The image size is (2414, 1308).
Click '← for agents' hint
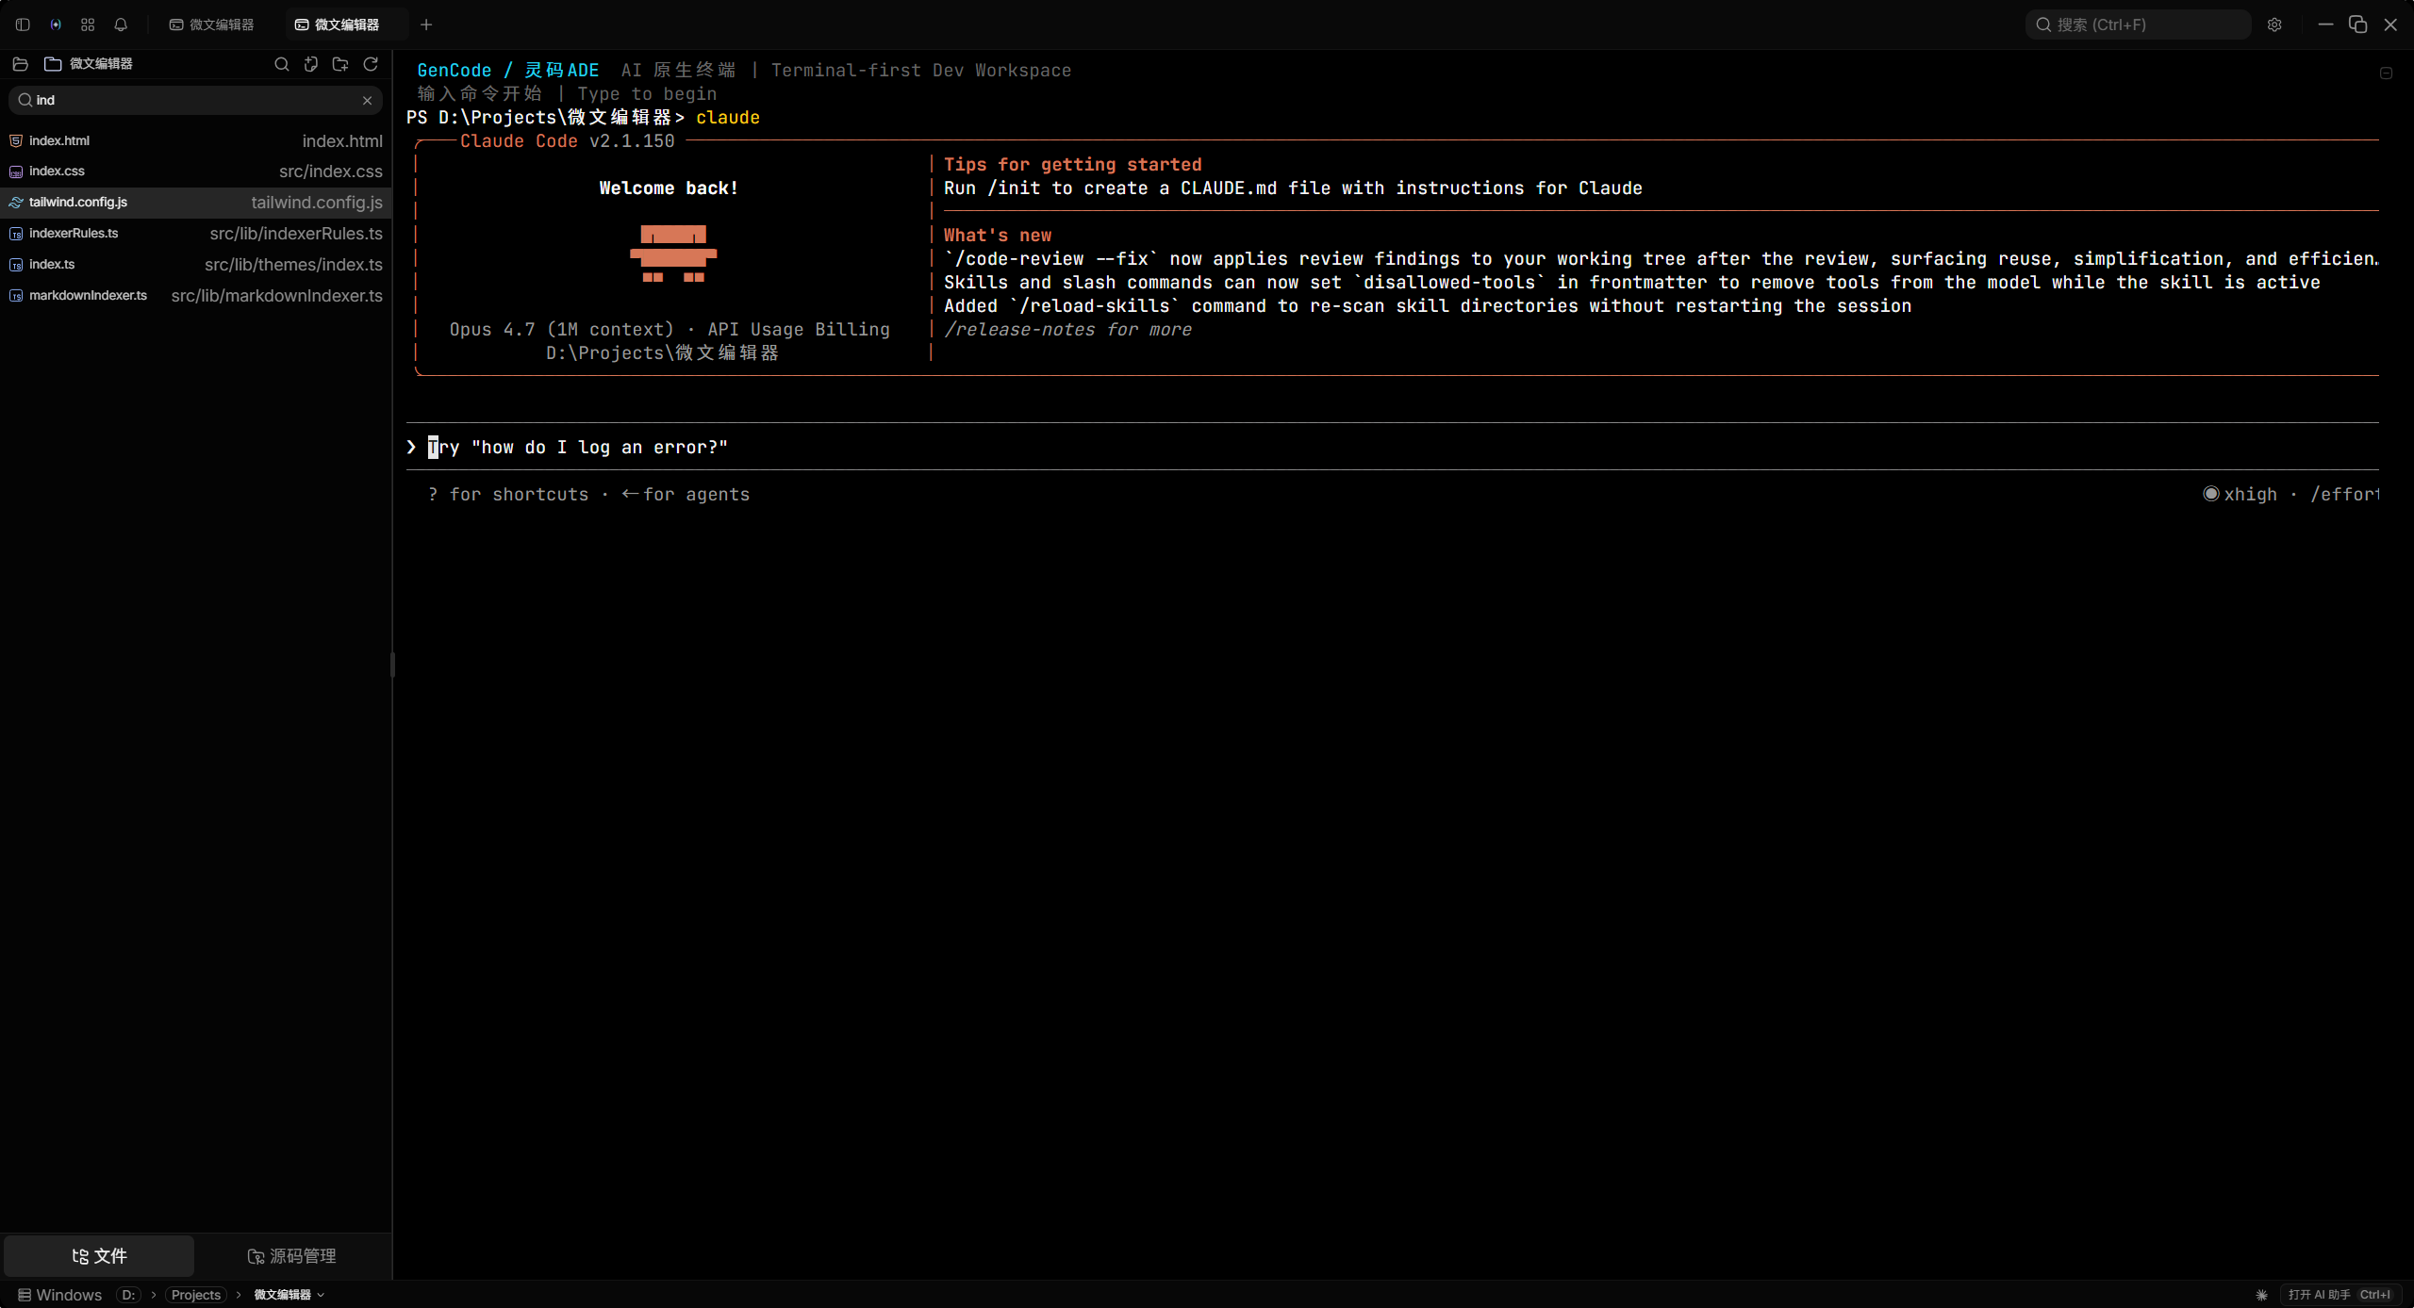[686, 495]
